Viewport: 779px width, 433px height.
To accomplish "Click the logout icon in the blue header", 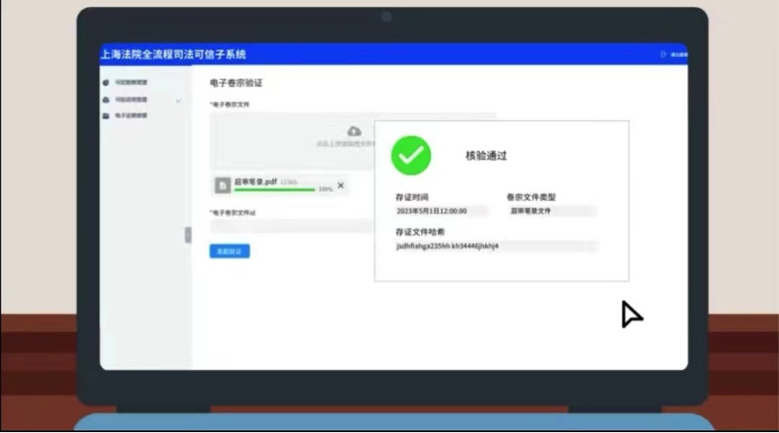I will tap(663, 54).
